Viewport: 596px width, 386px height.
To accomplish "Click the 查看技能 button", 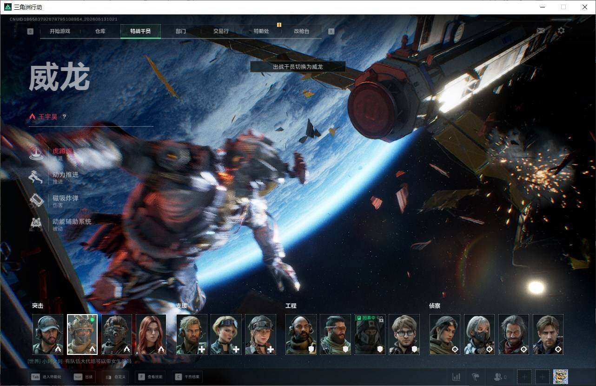I will point(151,377).
